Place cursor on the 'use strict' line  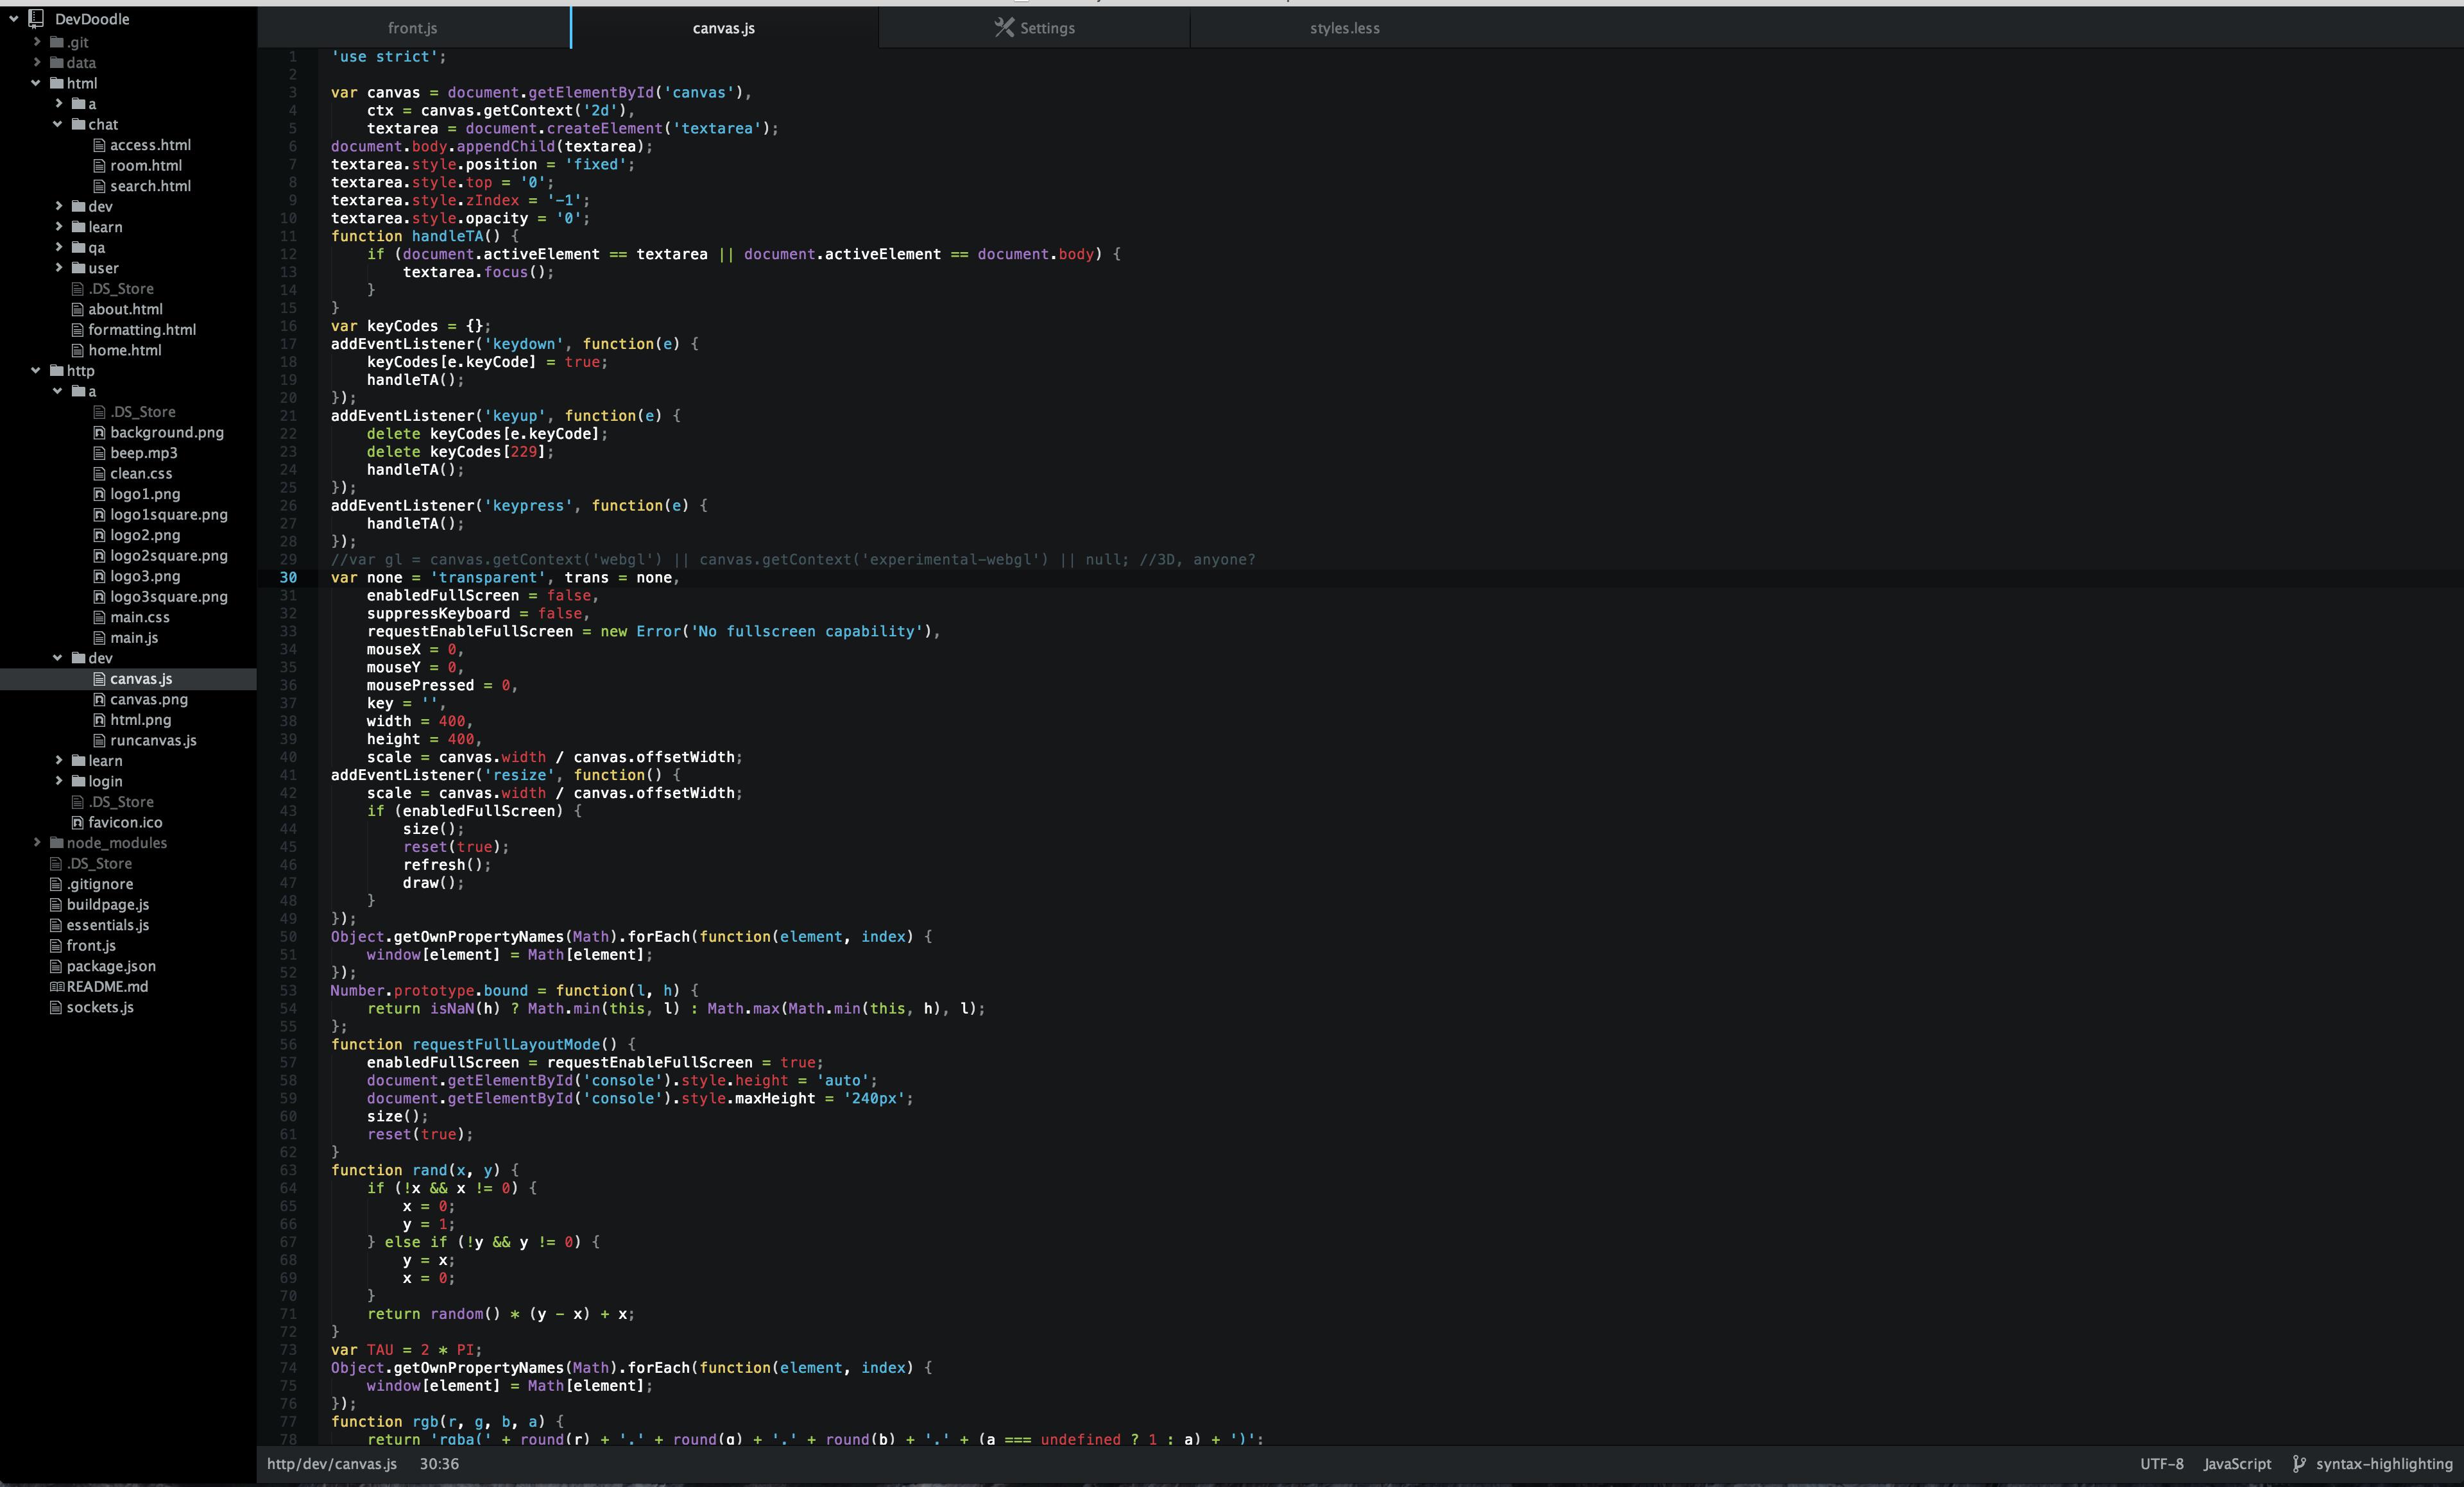point(389,57)
